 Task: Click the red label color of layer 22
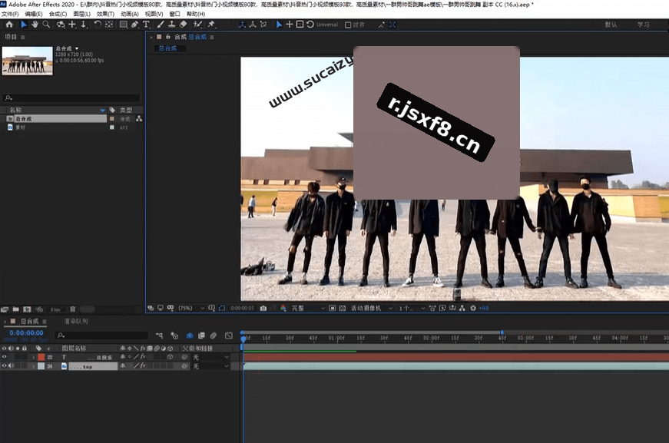click(x=41, y=357)
